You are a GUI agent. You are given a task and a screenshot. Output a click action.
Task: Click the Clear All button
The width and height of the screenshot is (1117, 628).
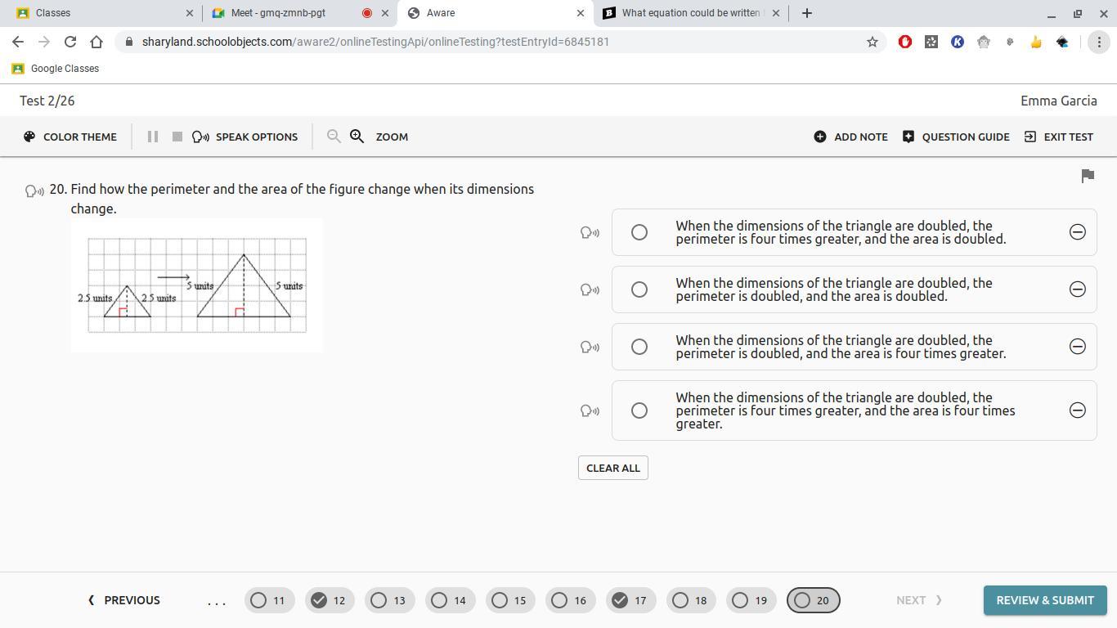tap(613, 468)
